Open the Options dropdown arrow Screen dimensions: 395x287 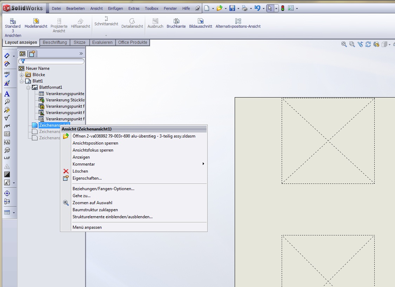297,8
